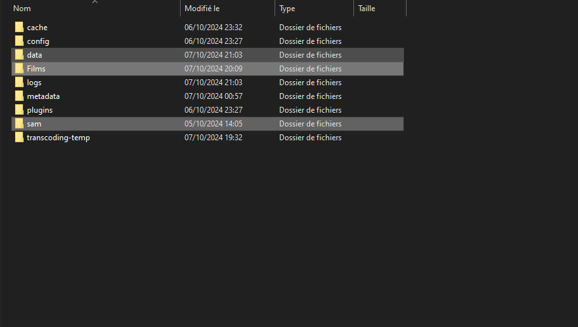Click the logs folder icon

19,83
